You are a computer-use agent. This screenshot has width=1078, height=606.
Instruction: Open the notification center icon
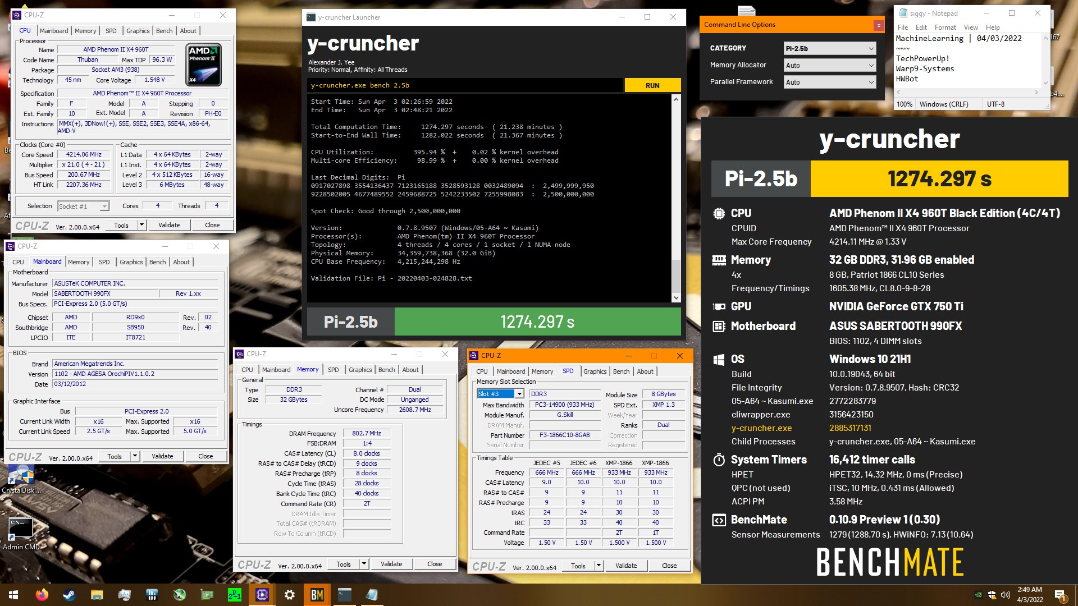[1060, 595]
